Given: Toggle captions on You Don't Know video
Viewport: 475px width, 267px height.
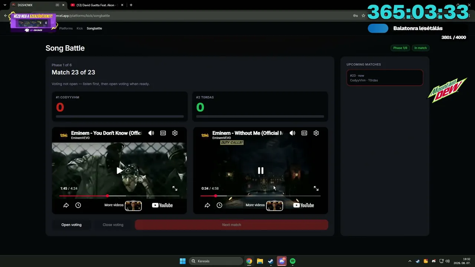Looking at the screenshot, I should pyautogui.click(x=163, y=133).
